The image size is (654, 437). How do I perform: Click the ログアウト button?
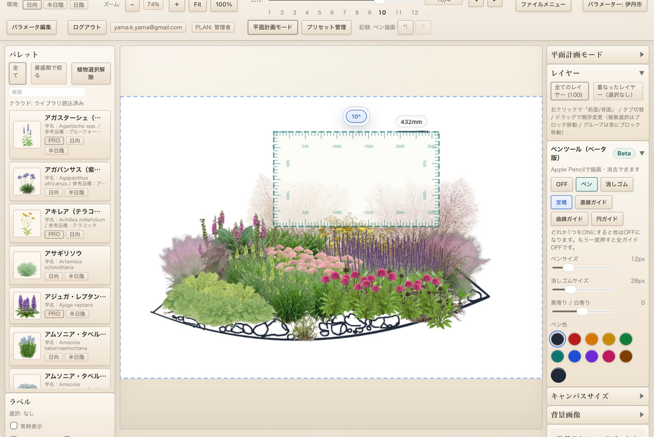[87, 27]
